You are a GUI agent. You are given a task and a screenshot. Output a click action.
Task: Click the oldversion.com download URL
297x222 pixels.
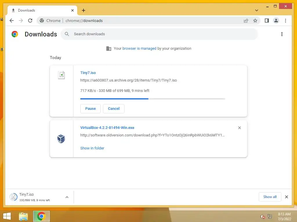click(x=152, y=135)
